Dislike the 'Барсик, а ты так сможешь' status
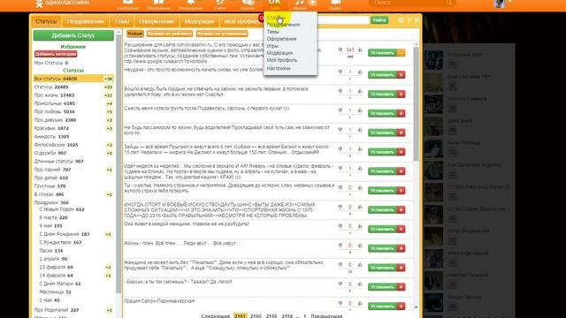The image size is (566, 318). coord(340,284)
